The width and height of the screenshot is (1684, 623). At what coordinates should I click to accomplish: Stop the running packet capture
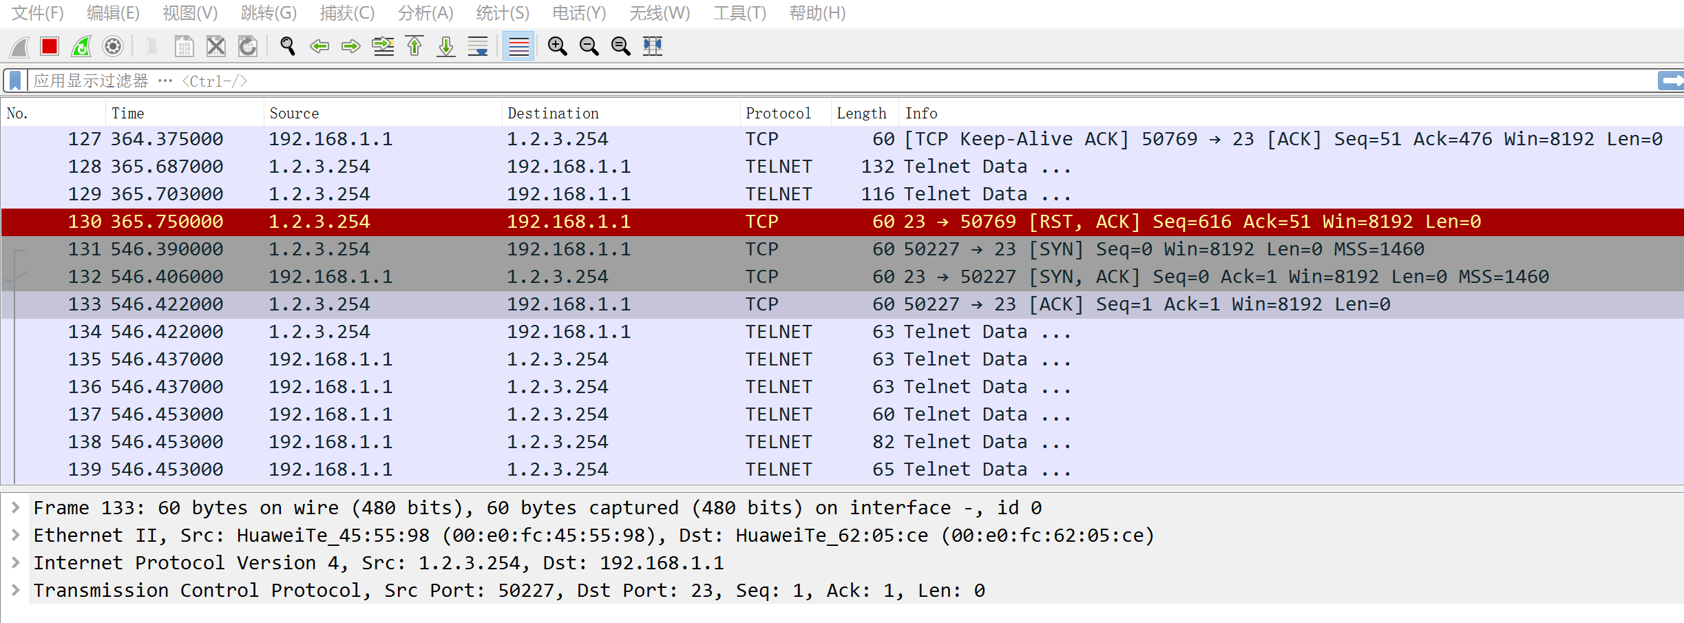coord(49,46)
